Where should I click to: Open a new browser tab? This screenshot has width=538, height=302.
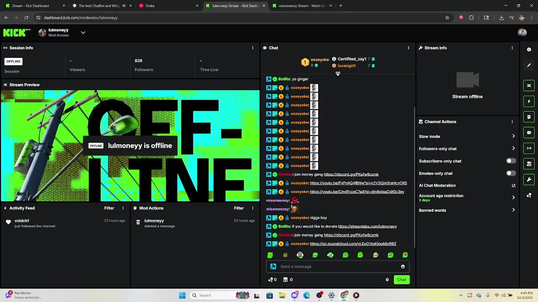[340, 6]
